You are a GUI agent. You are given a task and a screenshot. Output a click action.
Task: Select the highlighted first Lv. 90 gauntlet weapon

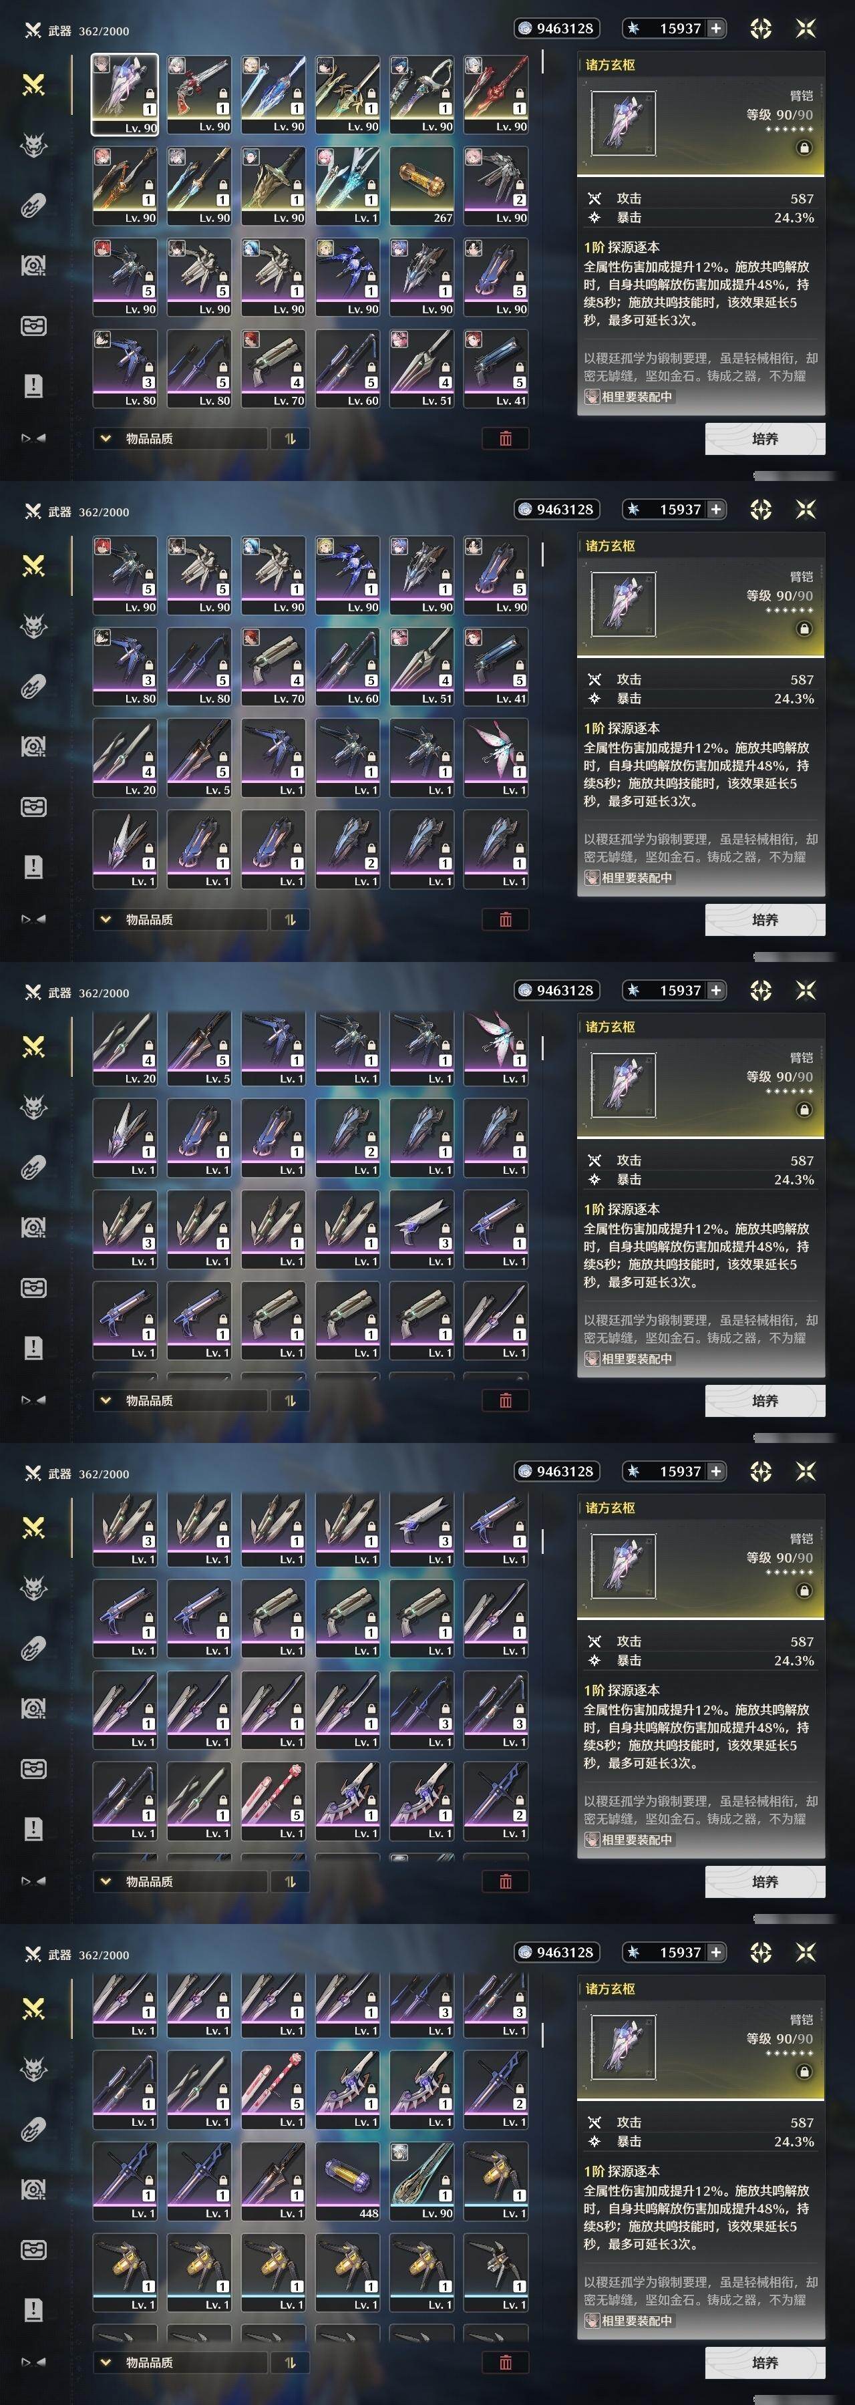[125, 94]
